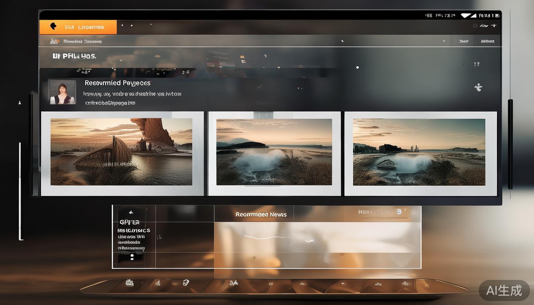The width and height of the screenshot is (534, 305).
Task: Click the vertical dots icon in lower panel
Action: (132, 257)
